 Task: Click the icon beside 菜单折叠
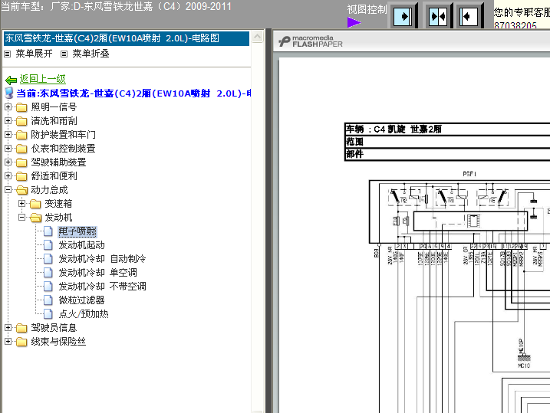[64, 54]
